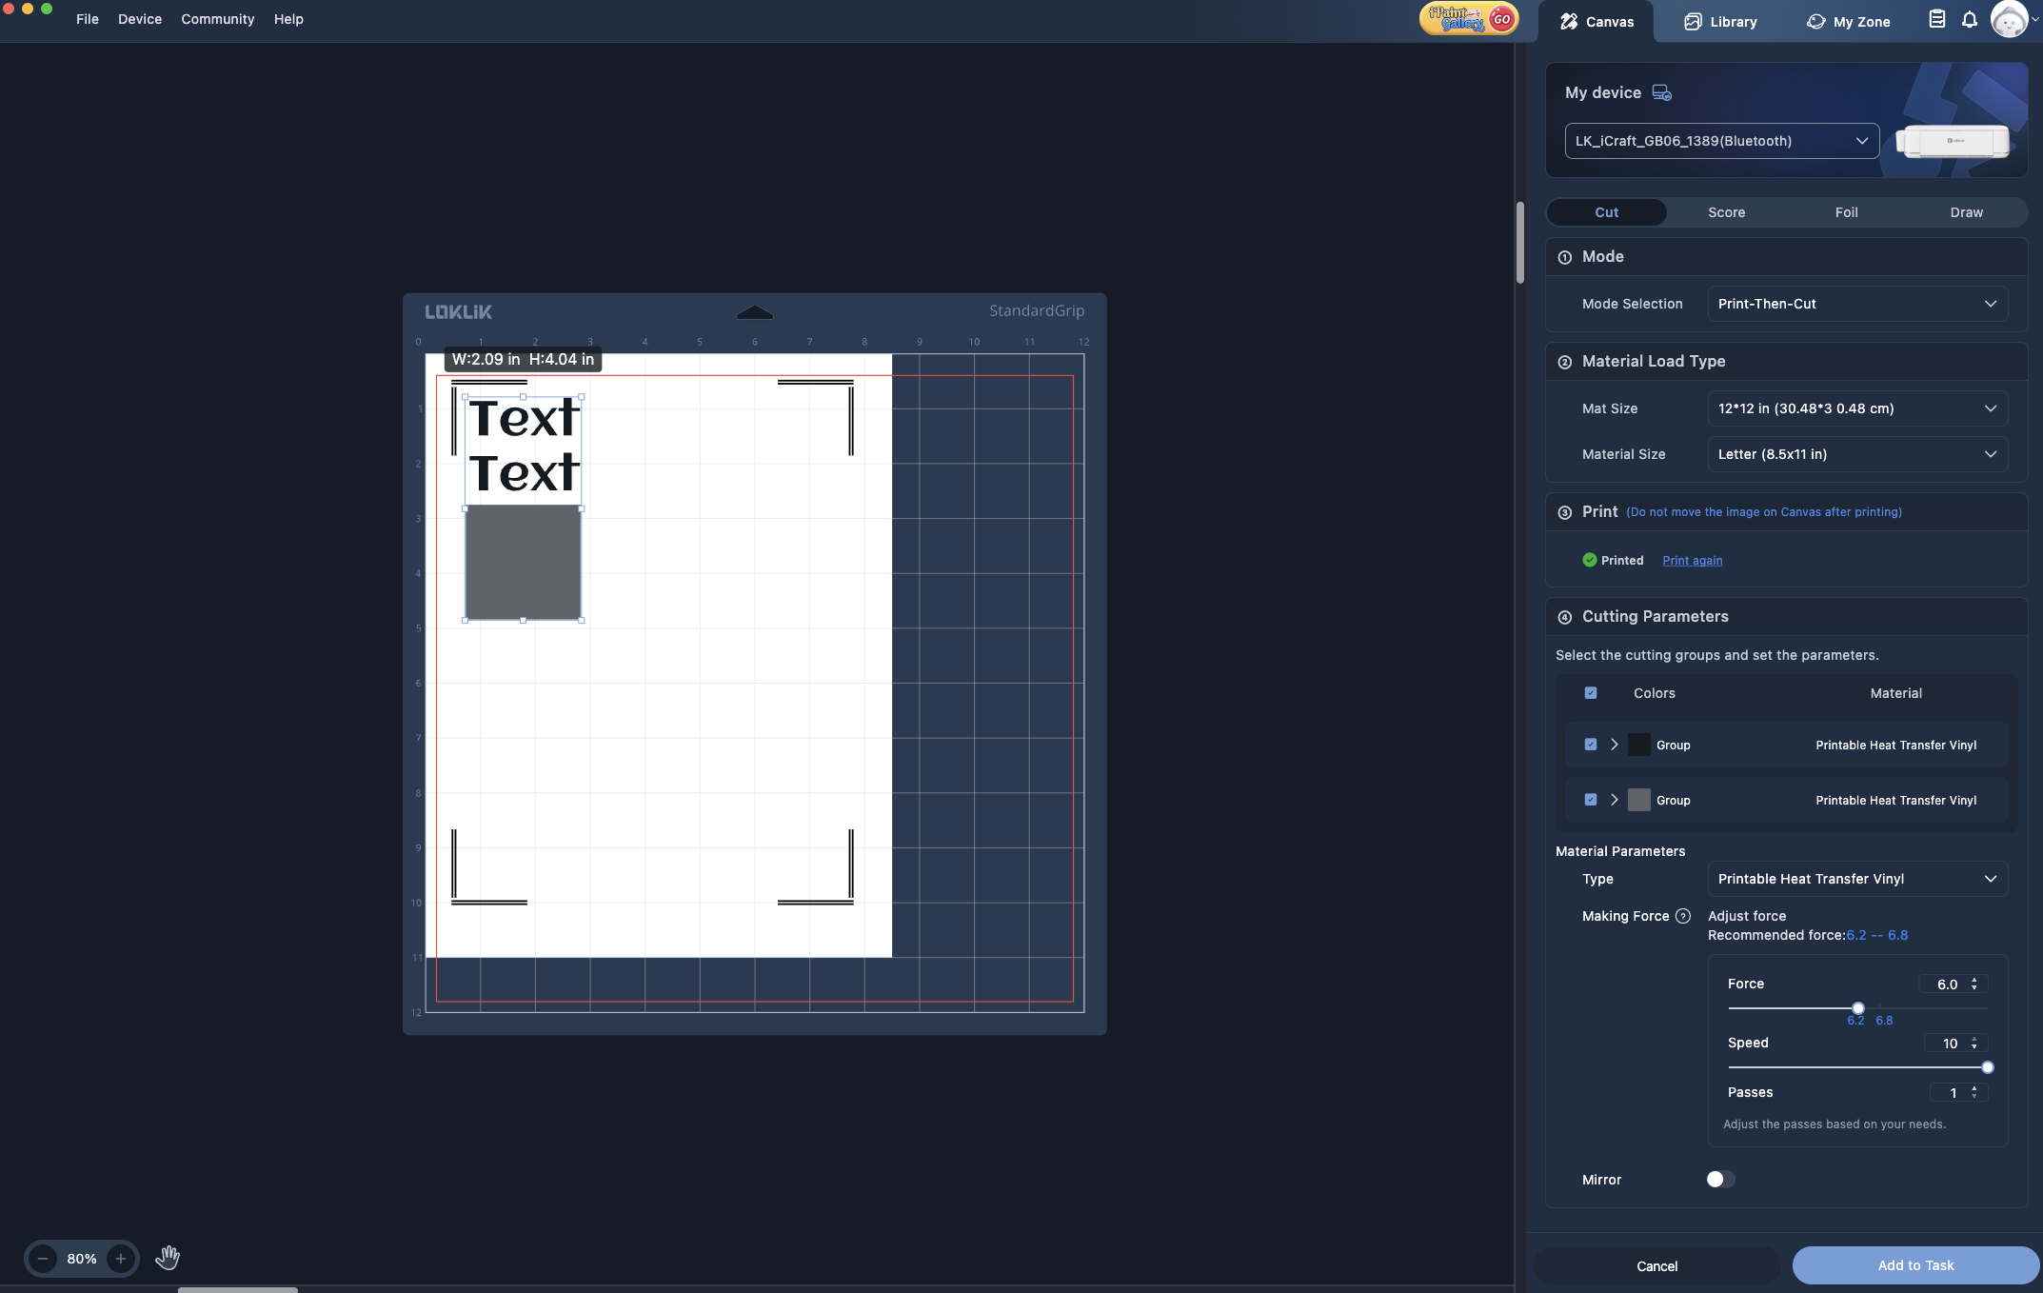This screenshot has width=2043, height=1293.
Task: Expand the gray Group row chevron
Action: click(x=1615, y=800)
